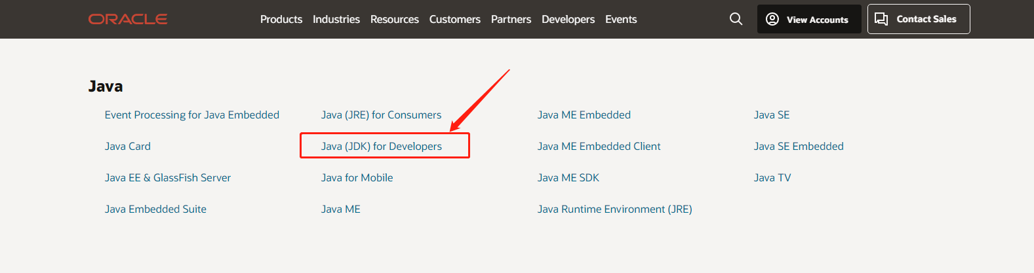Open the Resources menu

395,19
